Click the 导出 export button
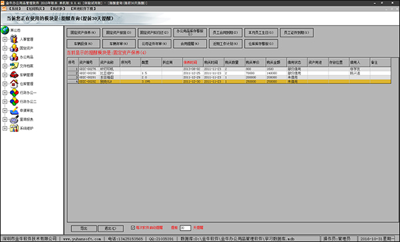This screenshot has width=400, height=242. pos(84,229)
